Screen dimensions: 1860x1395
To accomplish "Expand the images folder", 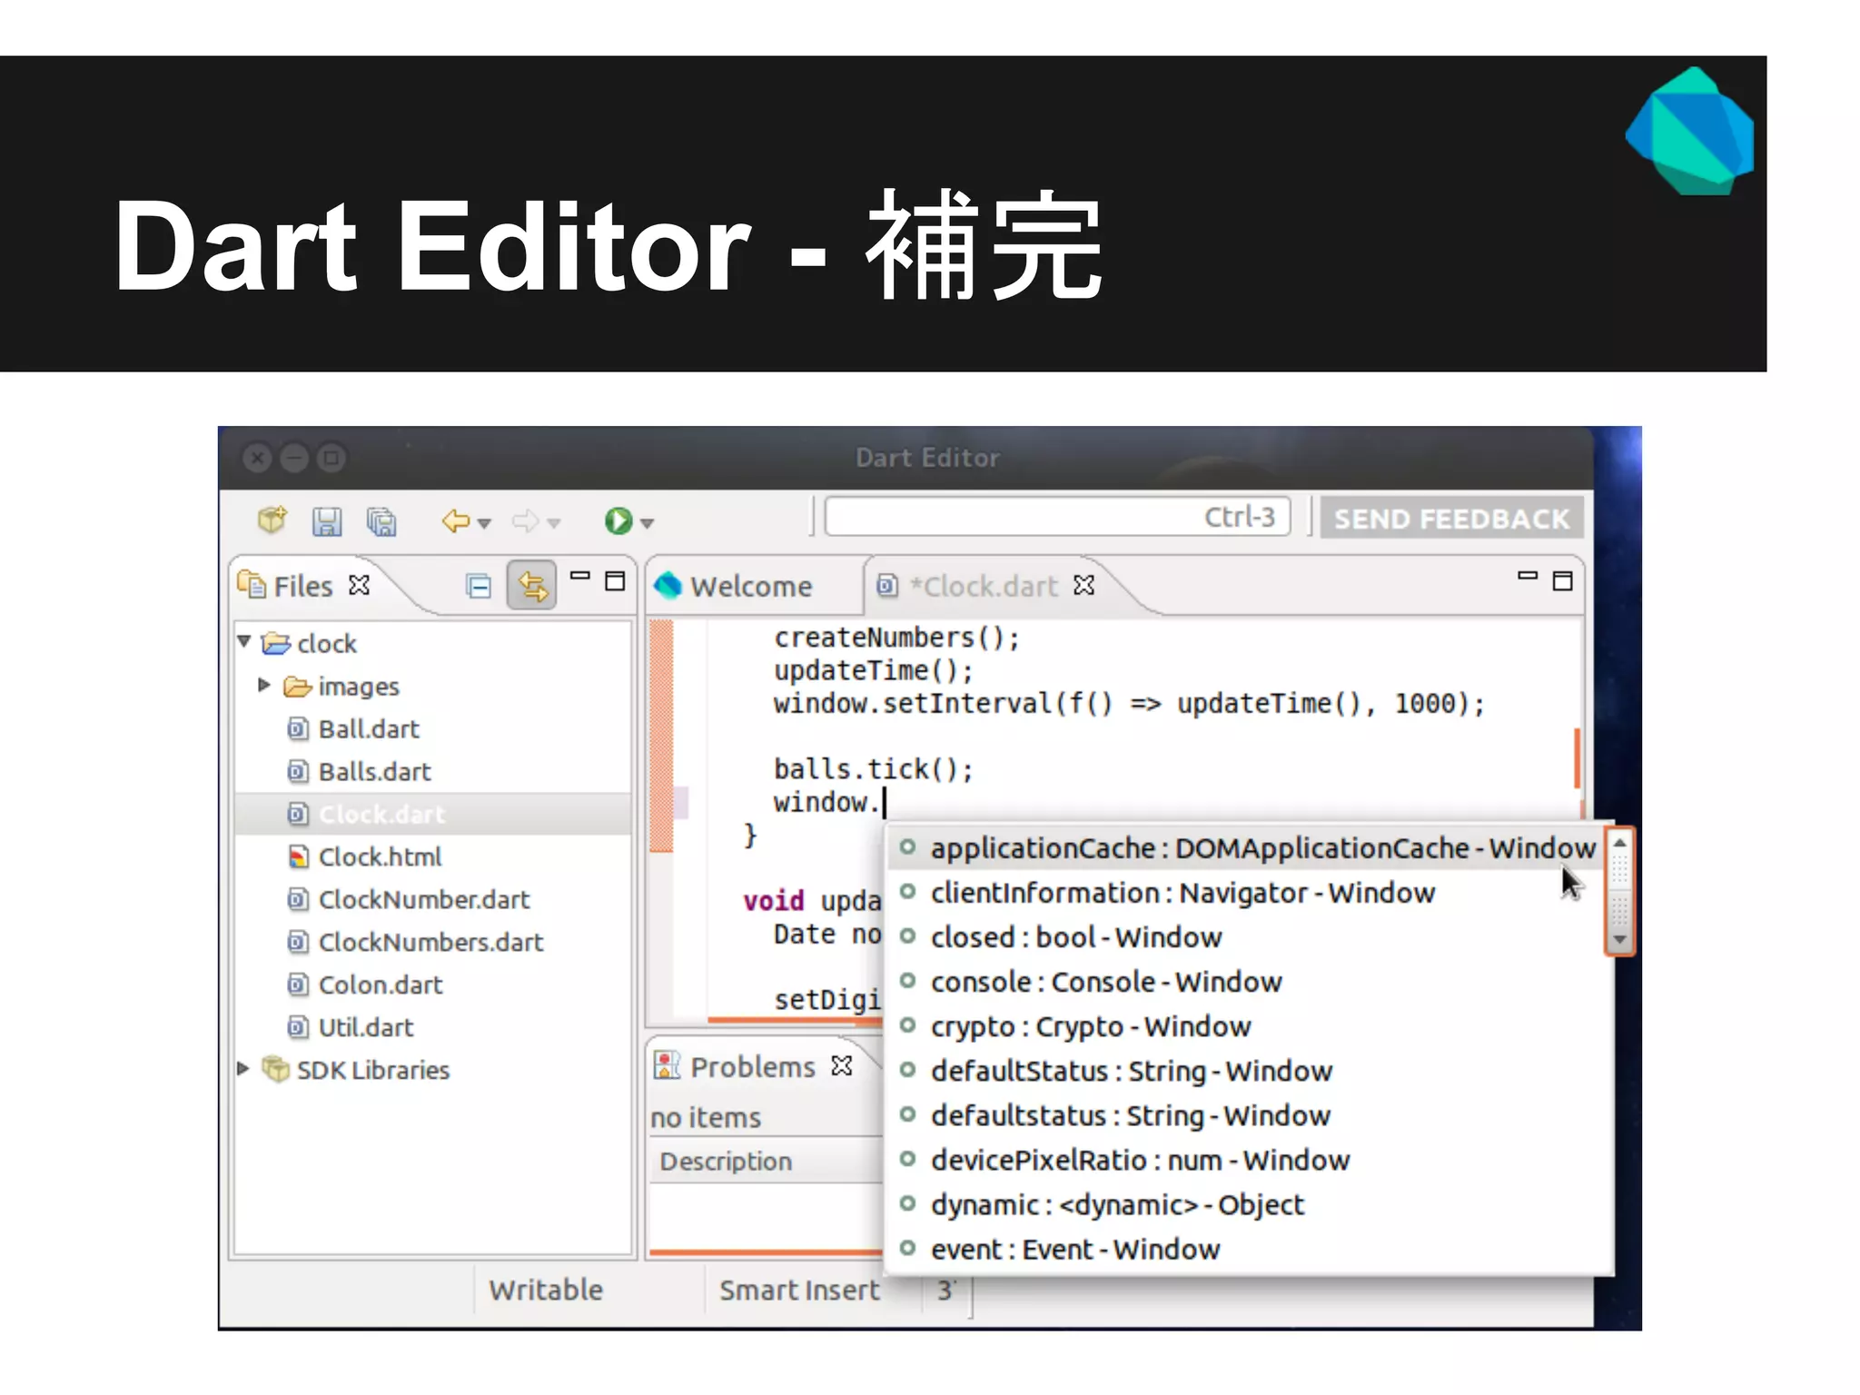I will pyautogui.click(x=264, y=685).
